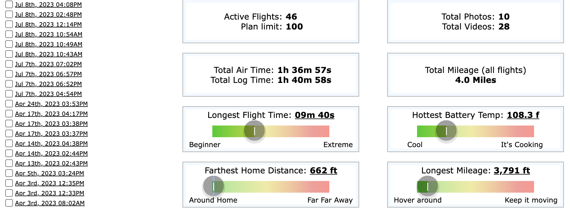Click the Hottest Battery Temp gauge marker
575x209 pixels.
click(446, 131)
